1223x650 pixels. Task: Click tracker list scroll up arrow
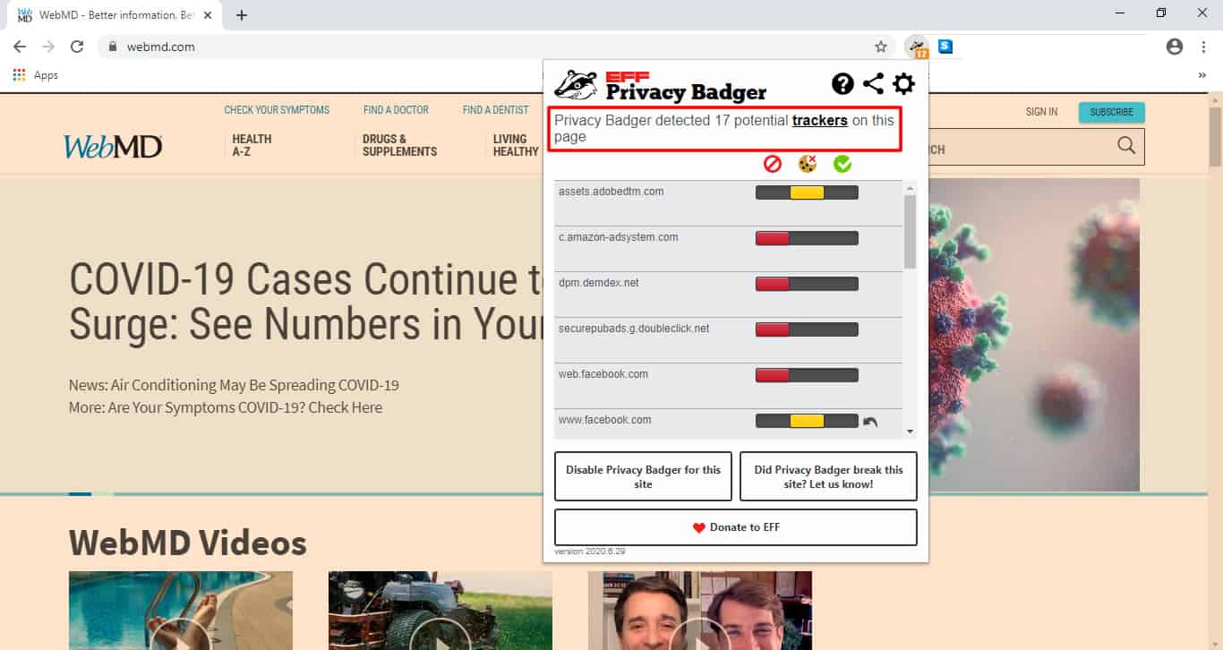(911, 188)
